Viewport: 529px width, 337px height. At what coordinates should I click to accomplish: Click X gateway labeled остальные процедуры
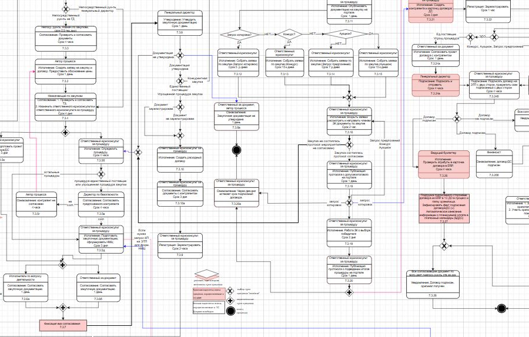[x=101, y=174]
